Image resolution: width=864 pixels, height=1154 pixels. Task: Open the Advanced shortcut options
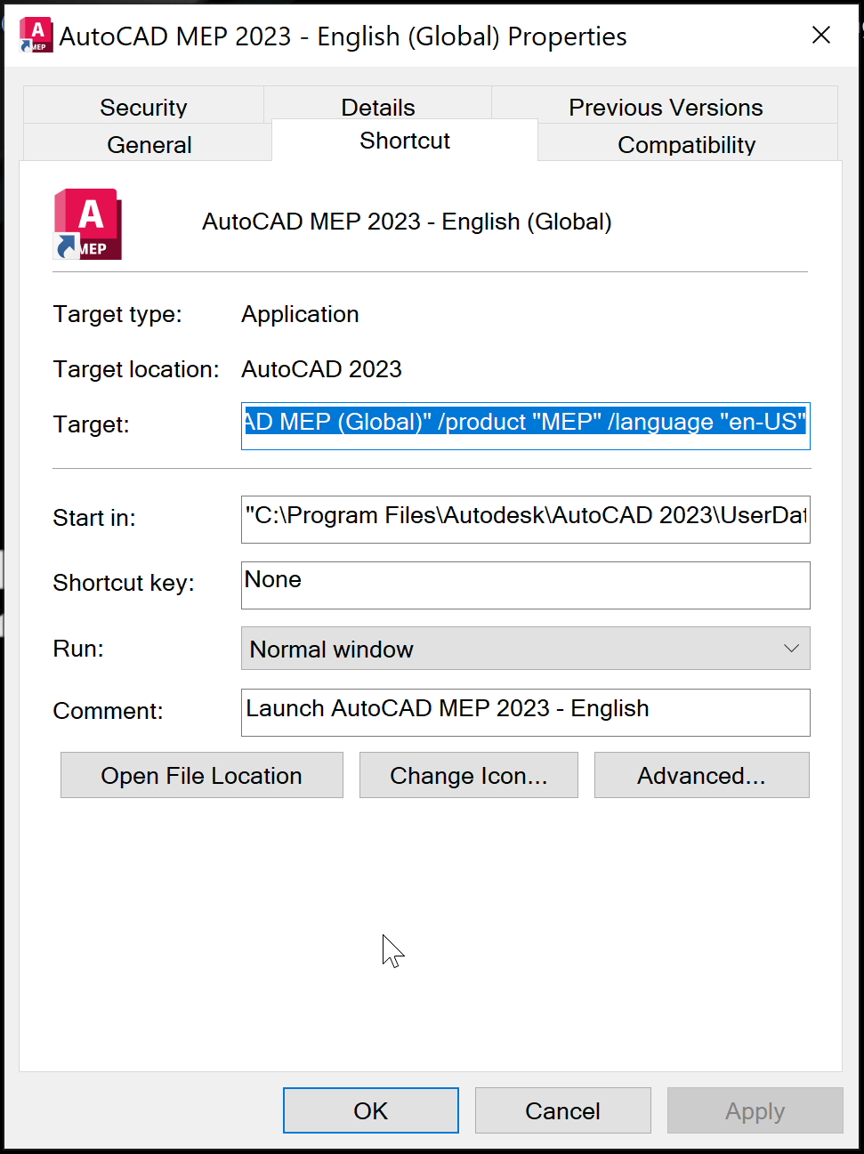tap(702, 775)
